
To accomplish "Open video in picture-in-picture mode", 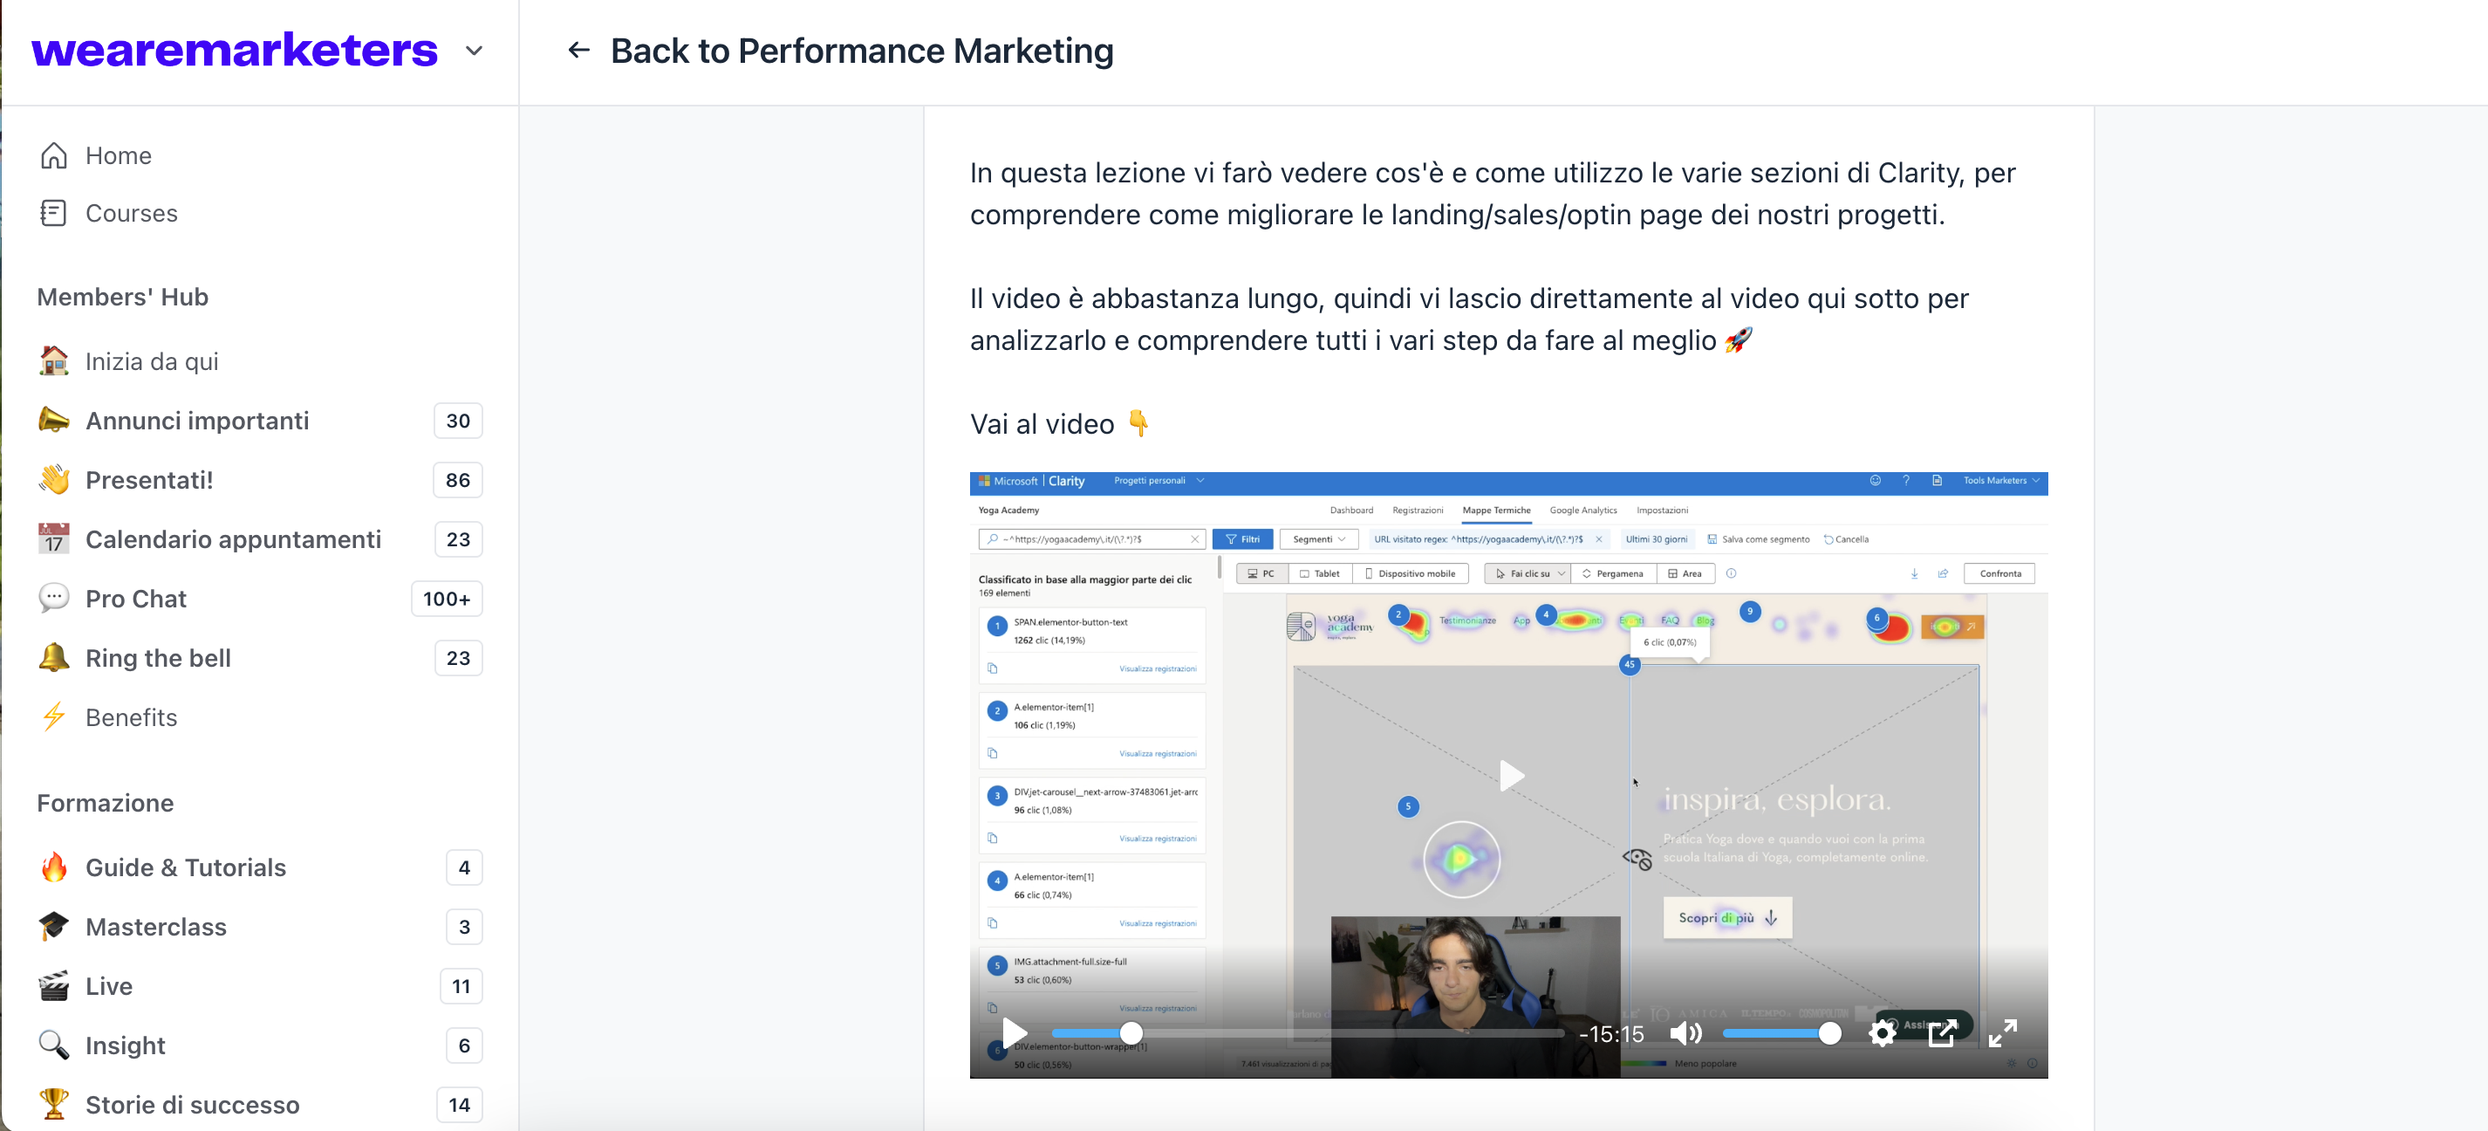I will [x=1942, y=1032].
